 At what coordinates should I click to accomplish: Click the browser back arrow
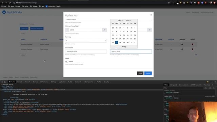coord(2,3)
